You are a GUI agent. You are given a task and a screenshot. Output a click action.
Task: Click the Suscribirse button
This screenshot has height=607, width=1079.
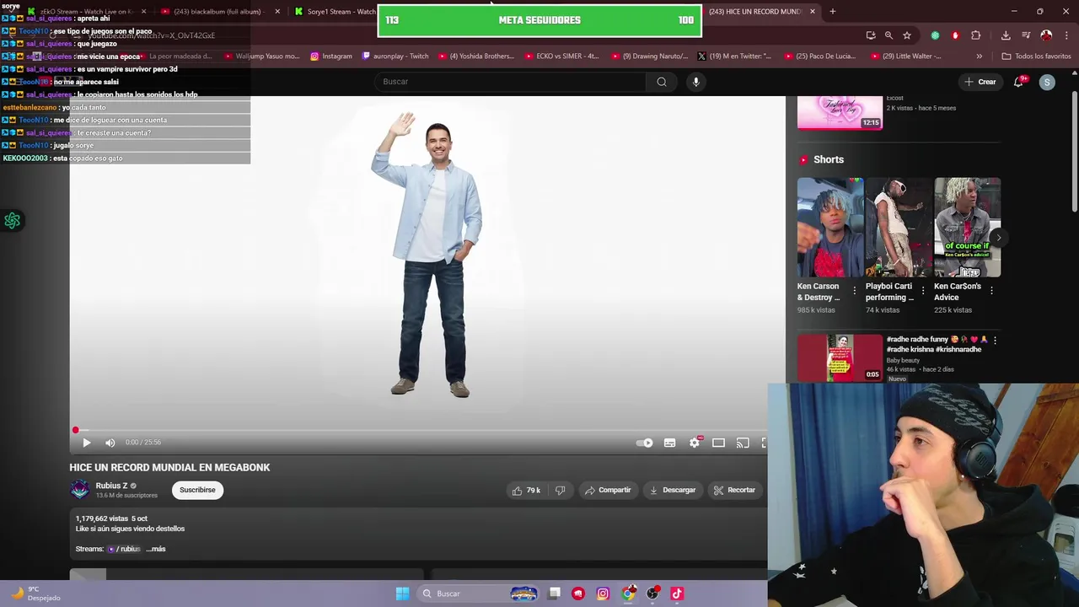[197, 490]
